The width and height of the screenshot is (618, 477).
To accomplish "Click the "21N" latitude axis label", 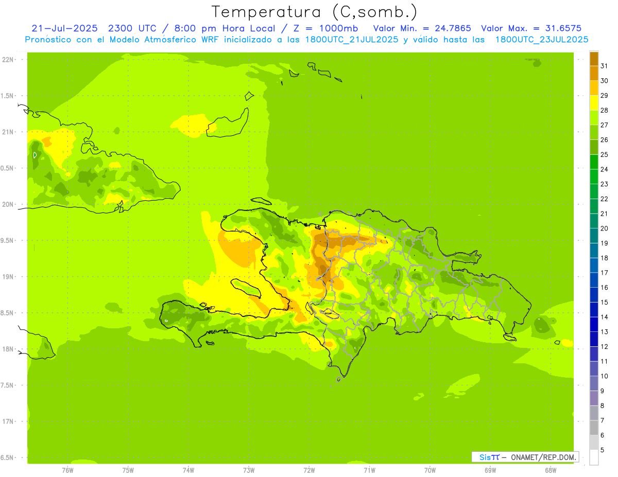I will pyautogui.click(x=9, y=132).
